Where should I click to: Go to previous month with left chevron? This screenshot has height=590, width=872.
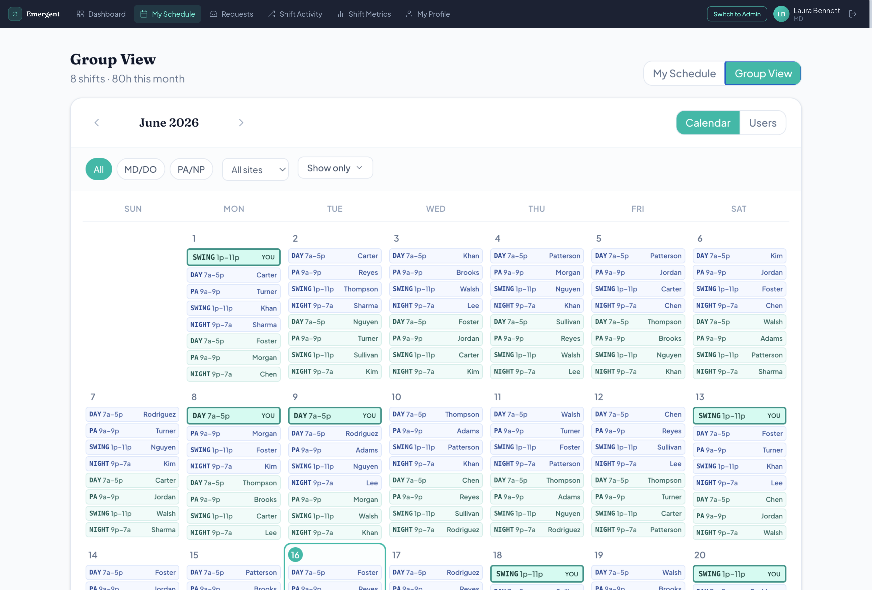[x=97, y=123]
